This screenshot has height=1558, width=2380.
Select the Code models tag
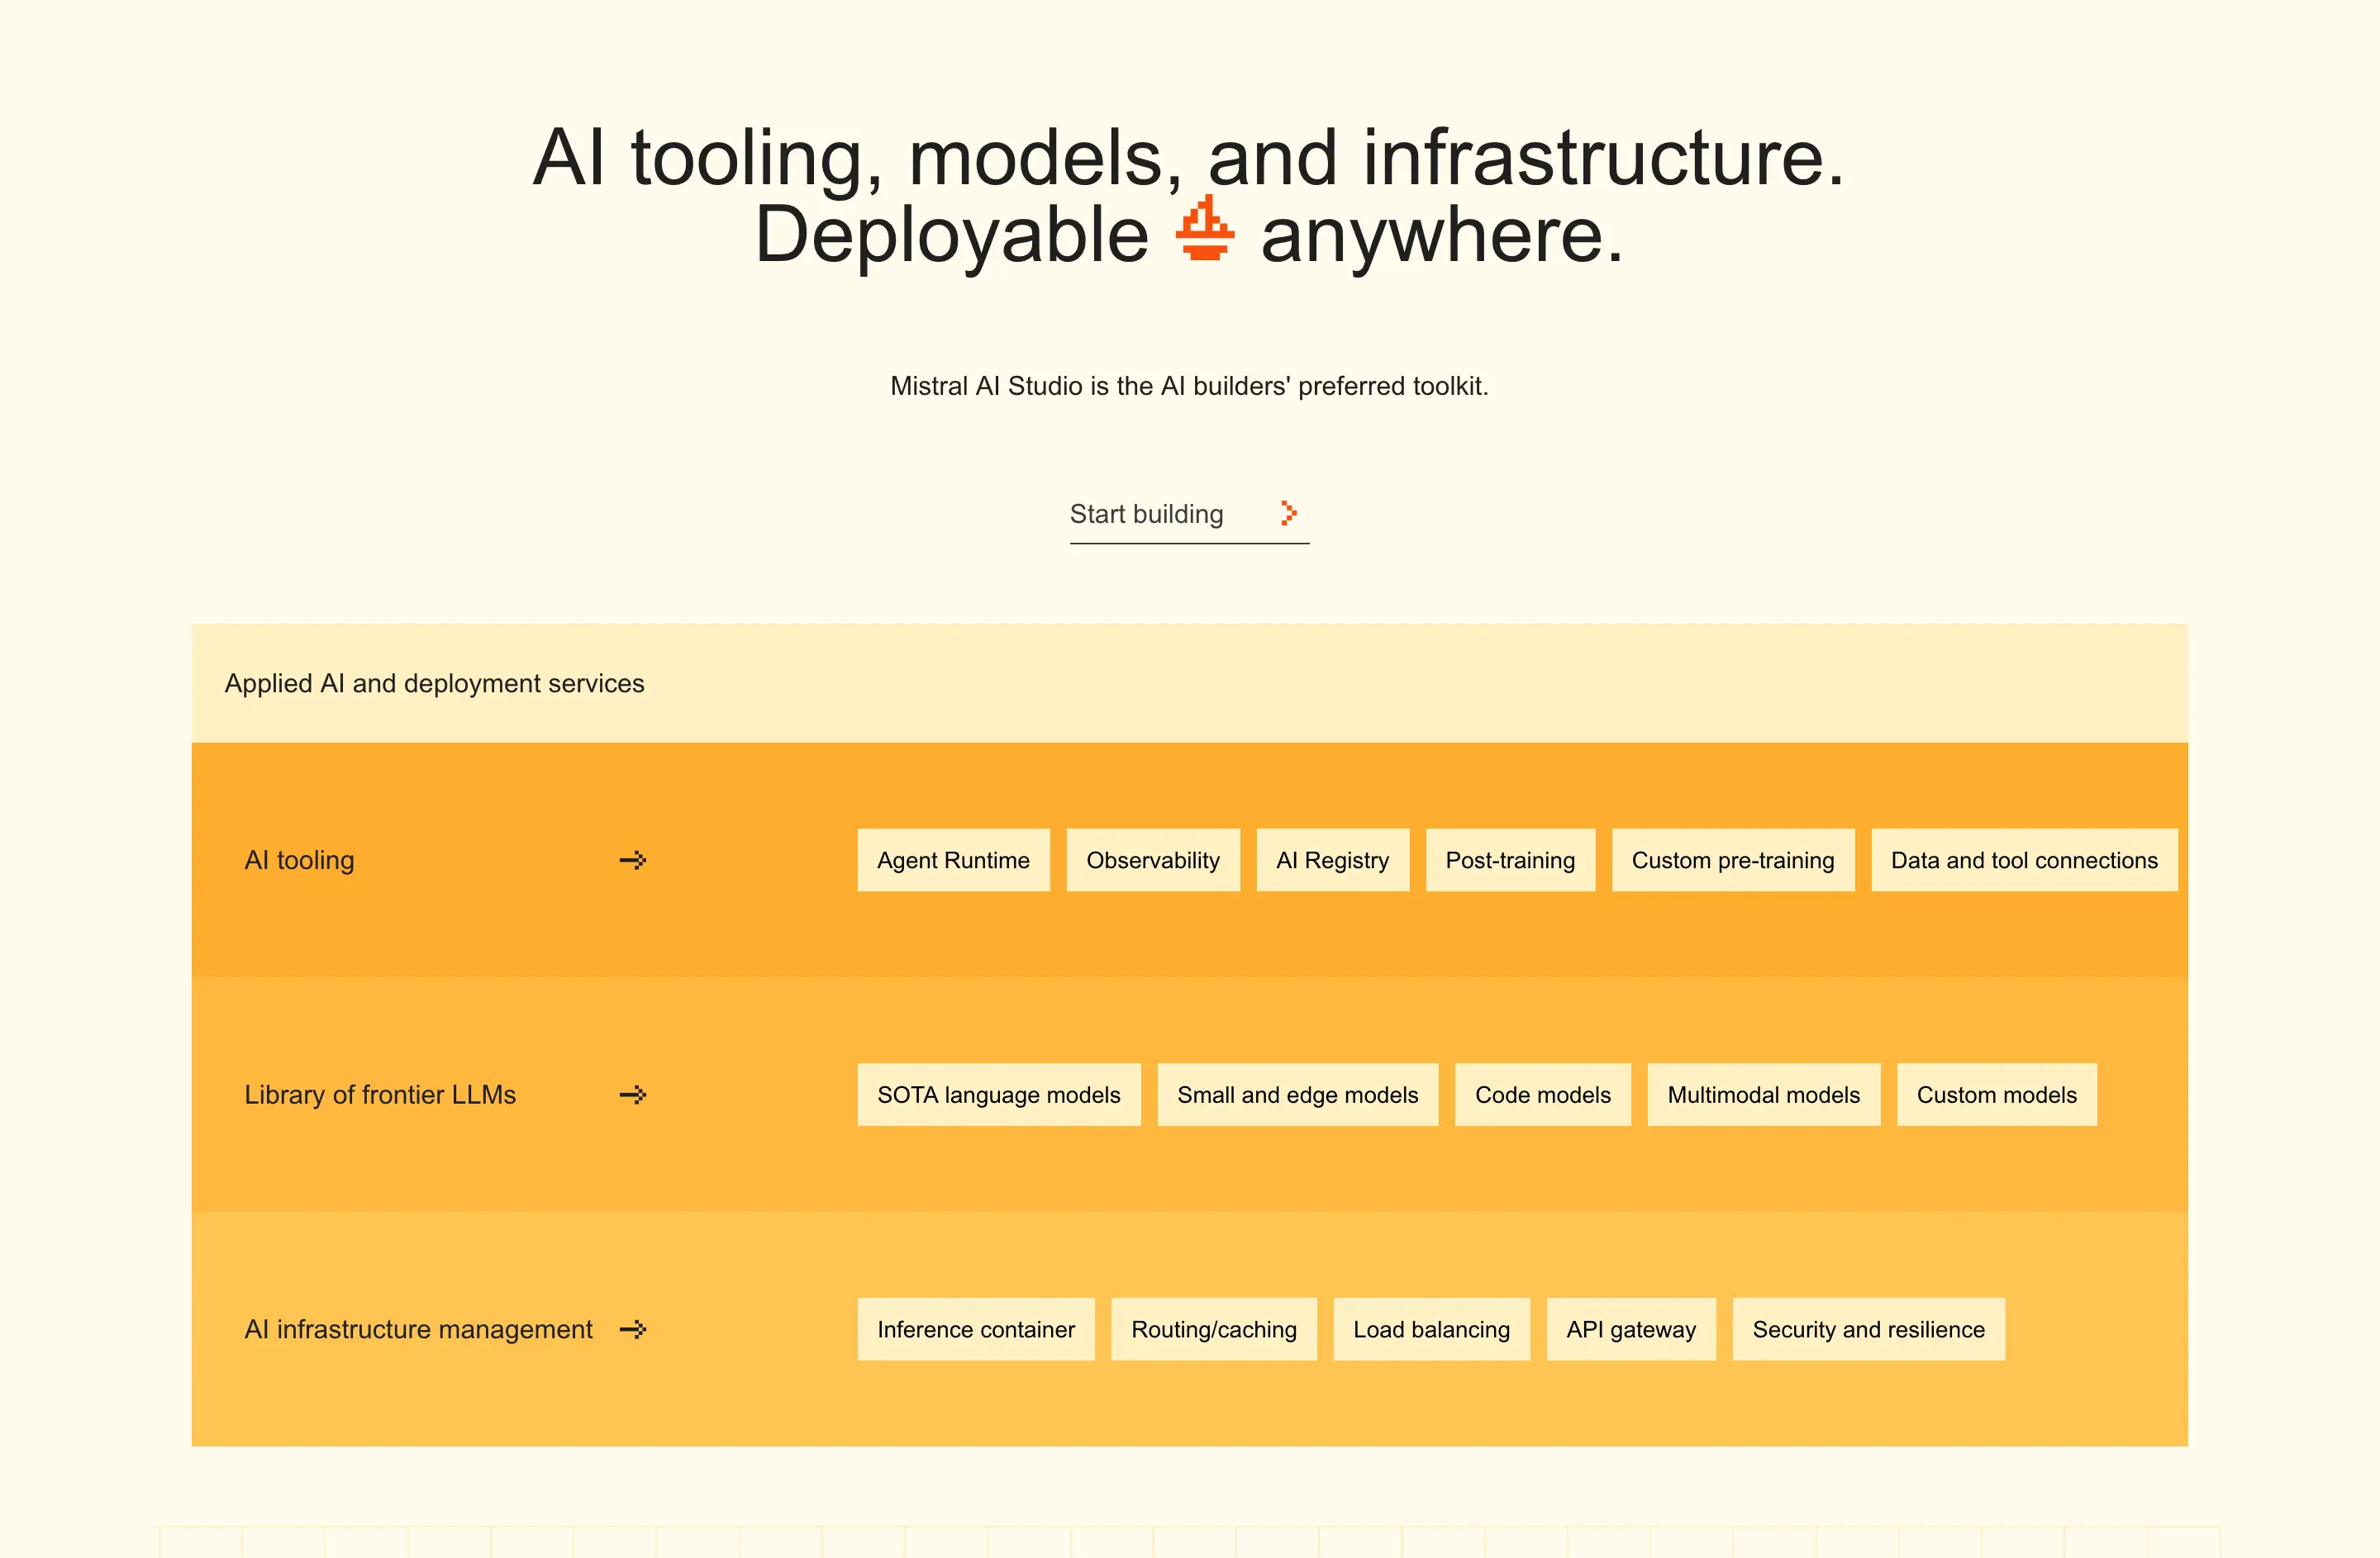(1542, 1095)
